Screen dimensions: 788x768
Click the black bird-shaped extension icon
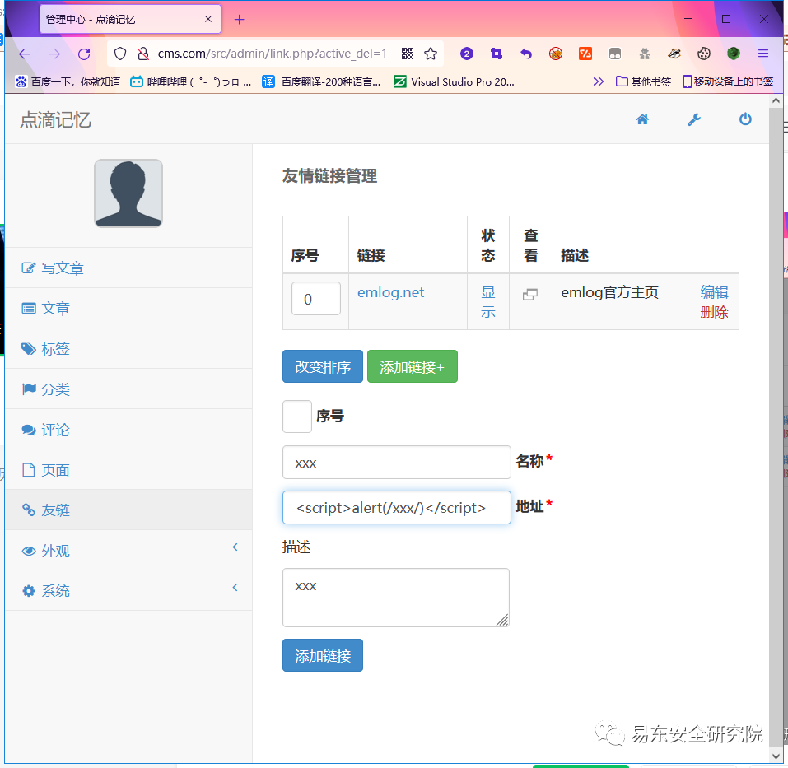pos(674,54)
